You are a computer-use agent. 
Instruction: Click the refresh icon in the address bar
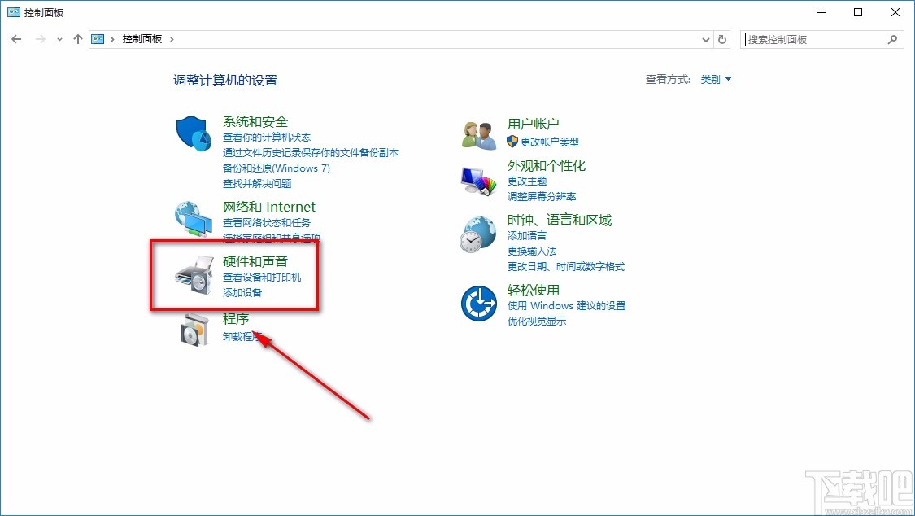pos(722,38)
